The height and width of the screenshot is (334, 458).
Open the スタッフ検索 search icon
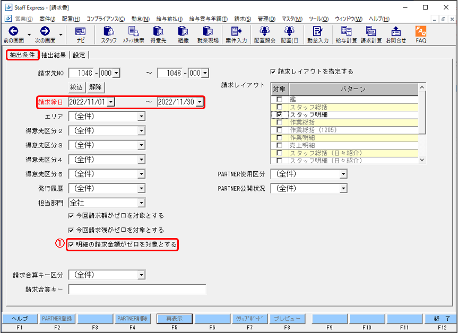(x=134, y=31)
